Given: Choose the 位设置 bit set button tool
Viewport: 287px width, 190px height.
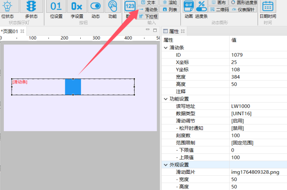Looking at the screenshot, I should tap(56, 10).
